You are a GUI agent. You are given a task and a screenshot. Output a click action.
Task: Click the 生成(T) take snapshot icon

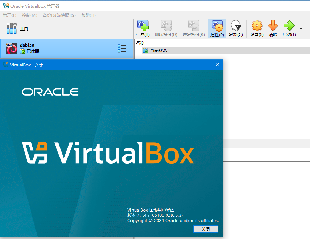[143, 26]
